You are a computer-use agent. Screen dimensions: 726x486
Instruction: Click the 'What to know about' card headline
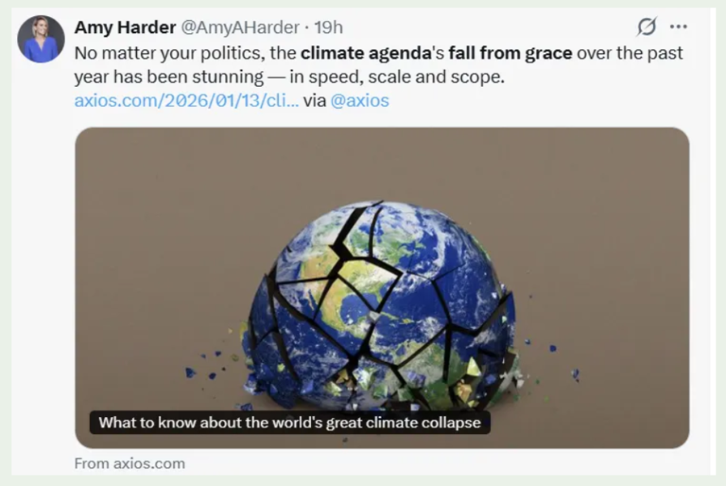coord(290,423)
